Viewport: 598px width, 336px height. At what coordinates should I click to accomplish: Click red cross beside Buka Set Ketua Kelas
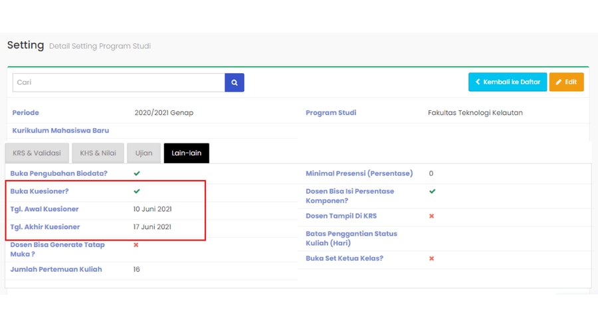point(431,258)
